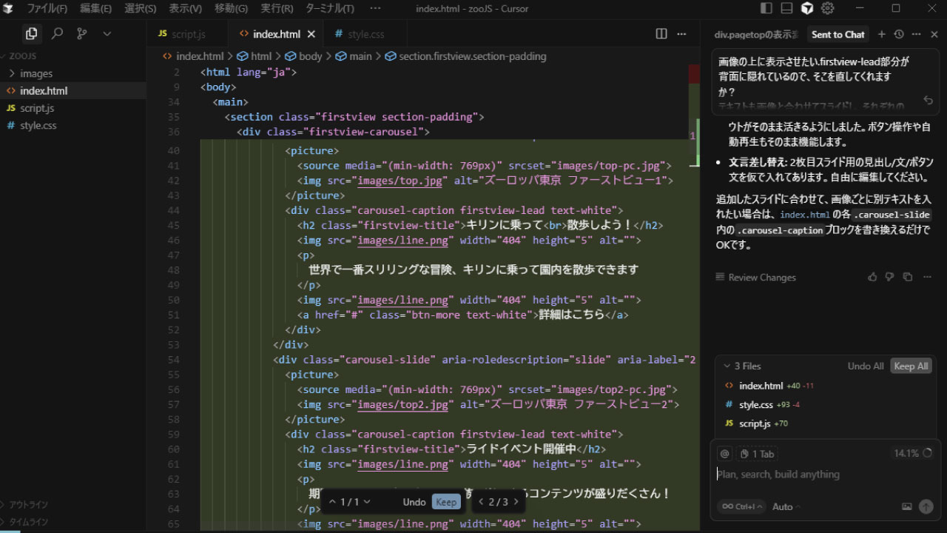The height and width of the screenshot is (533, 947).
Task: Open the ターミナル(T) menu
Action: tap(329, 8)
